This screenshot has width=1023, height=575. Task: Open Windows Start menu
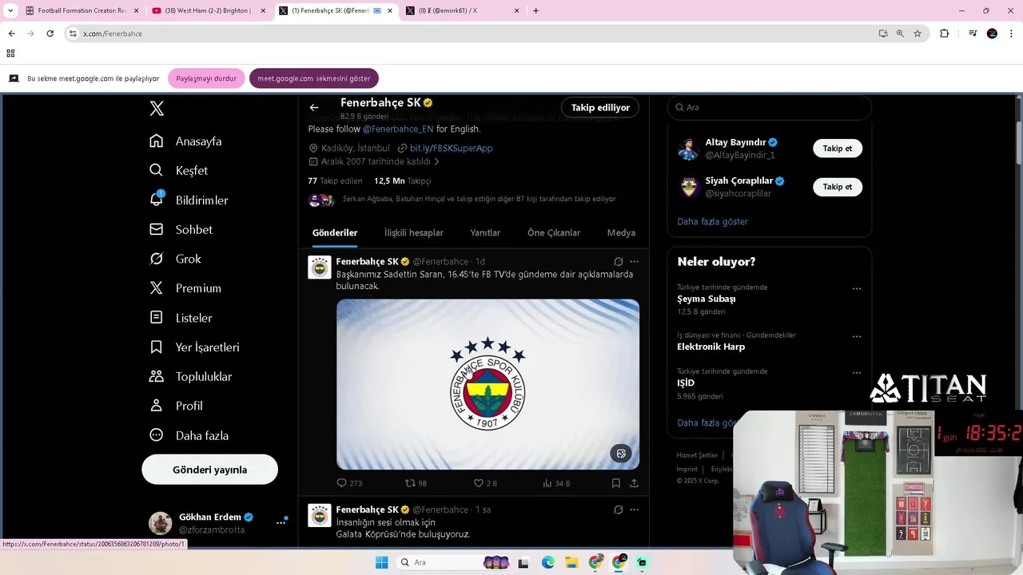click(381, 562)
